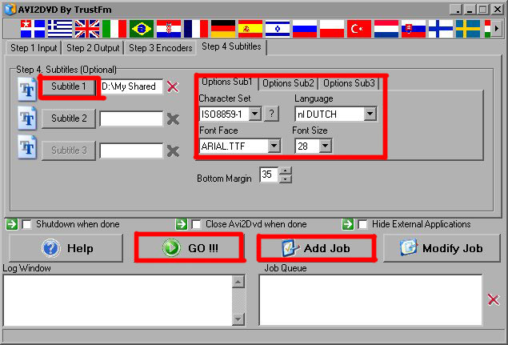The image size is (508, 345).
Task: Click green arrow next to Hide External Applications
Action: coord(348,224)
